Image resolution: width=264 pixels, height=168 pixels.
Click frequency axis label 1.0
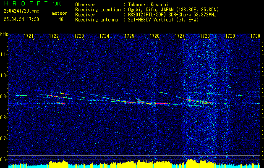point(3,76)
